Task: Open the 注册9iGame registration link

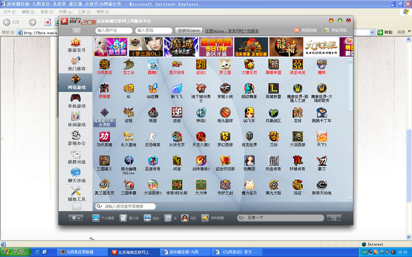Action: 232,31
